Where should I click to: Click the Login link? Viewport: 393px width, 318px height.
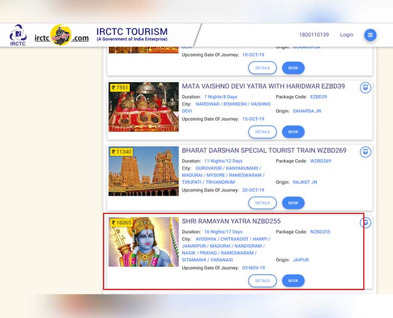pyautogui.click(x=347, y=35)
